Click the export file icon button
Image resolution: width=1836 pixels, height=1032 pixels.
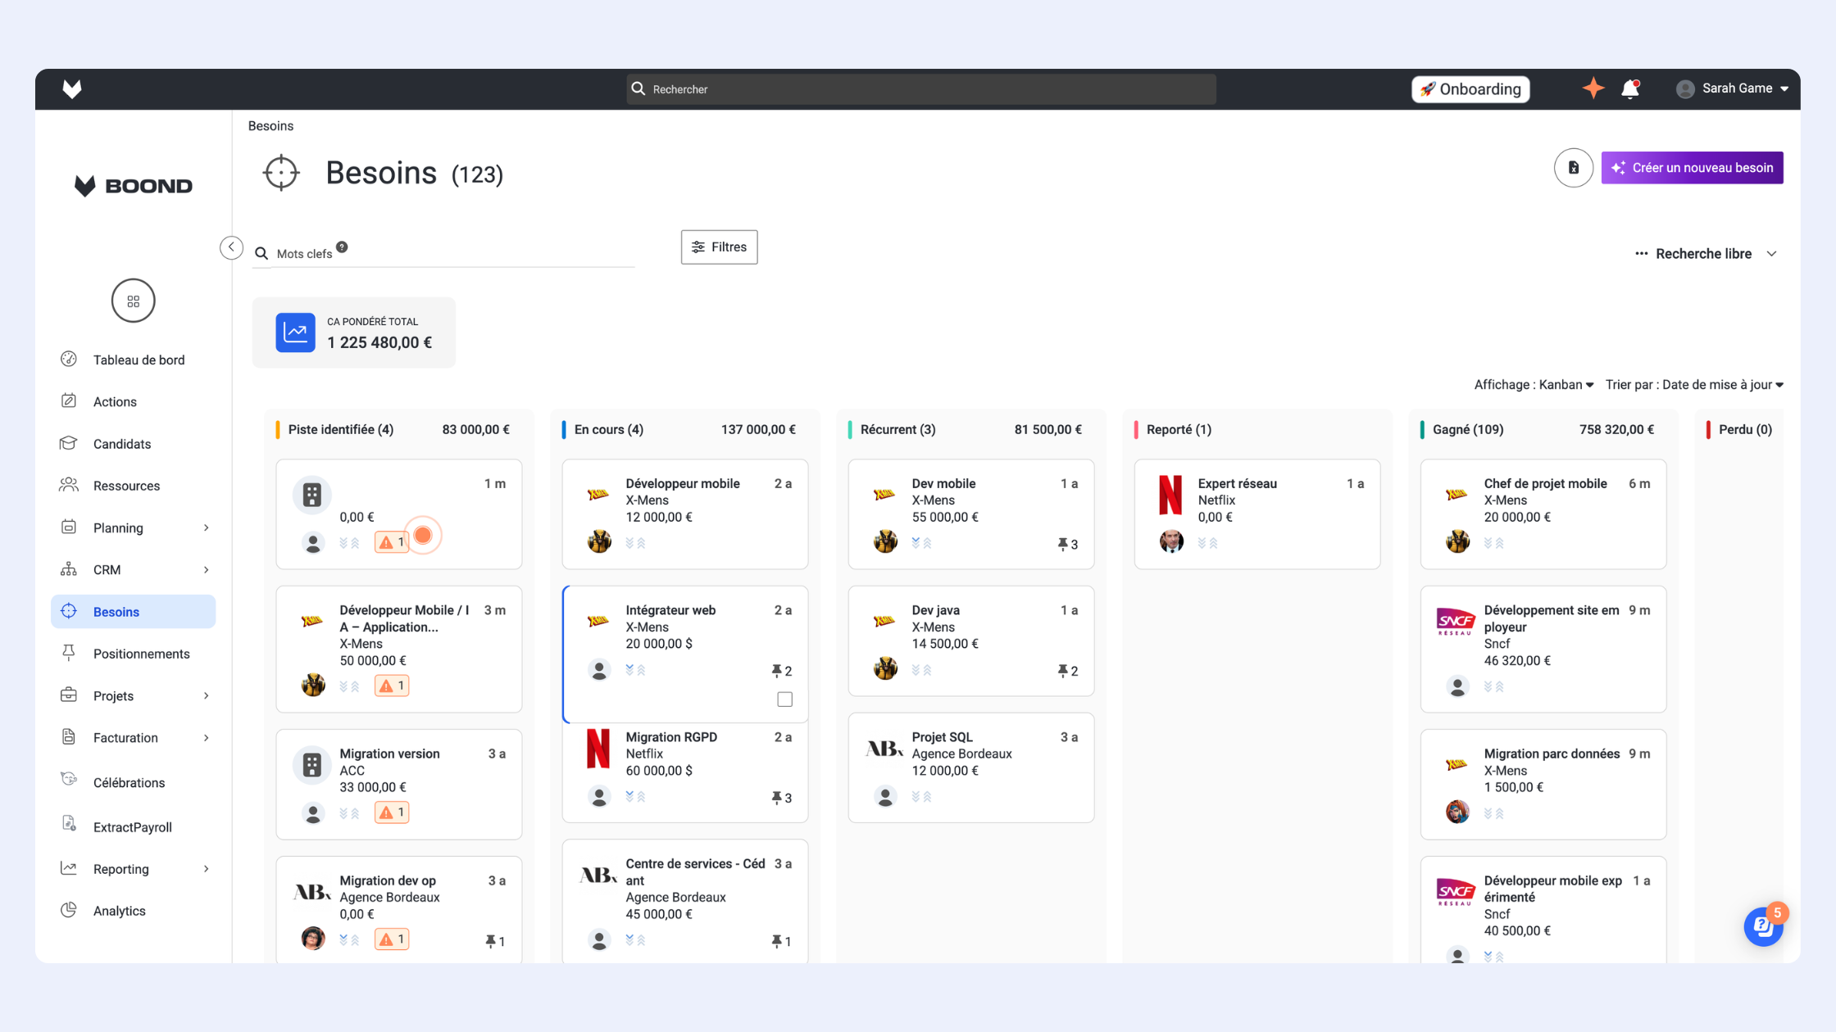click(1573, 168)
